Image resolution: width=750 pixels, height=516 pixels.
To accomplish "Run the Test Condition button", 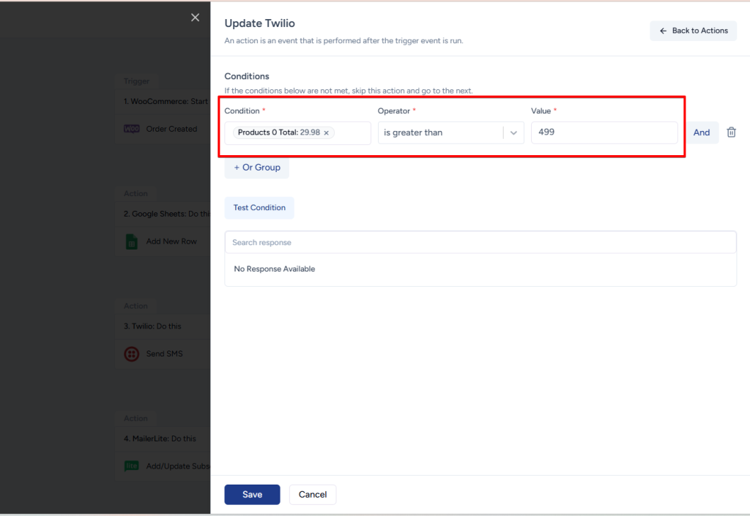I will click(x=259, y=208).
